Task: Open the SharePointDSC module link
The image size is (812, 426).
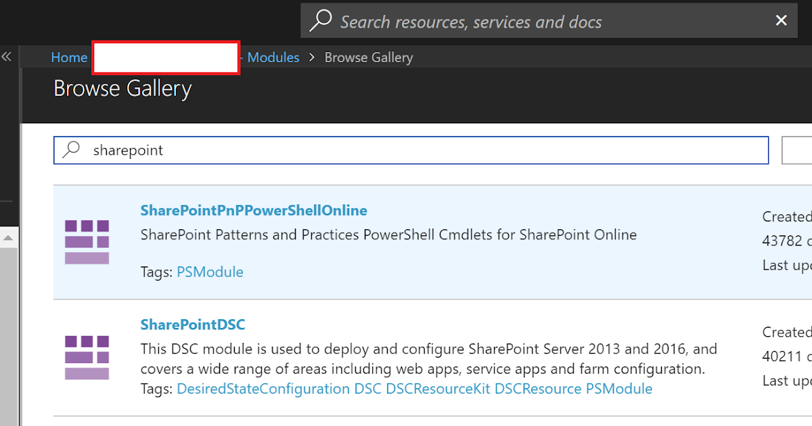Action: (x=193, y=325)
